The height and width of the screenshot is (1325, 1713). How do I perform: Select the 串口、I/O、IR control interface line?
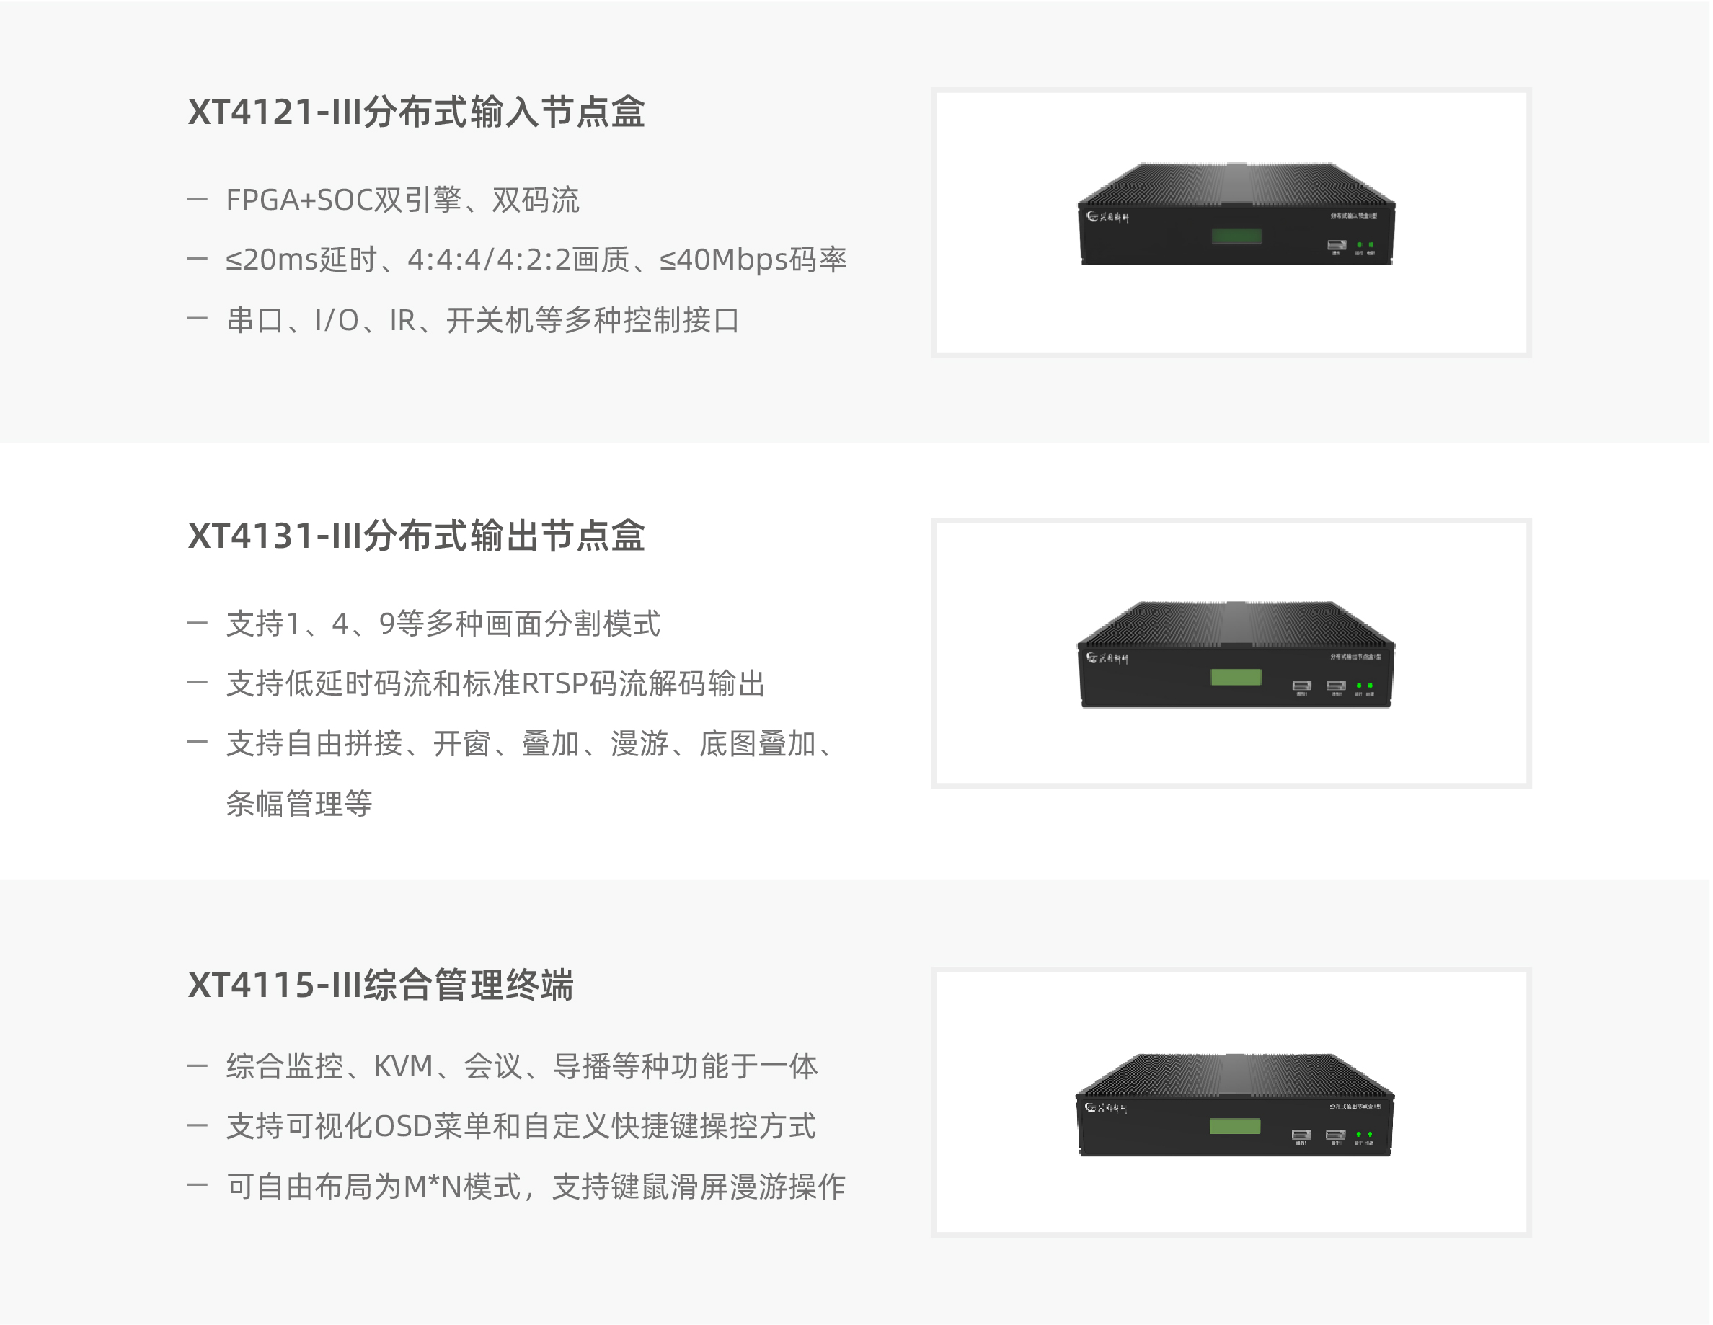pyautogui.click(x=483, y=320)
